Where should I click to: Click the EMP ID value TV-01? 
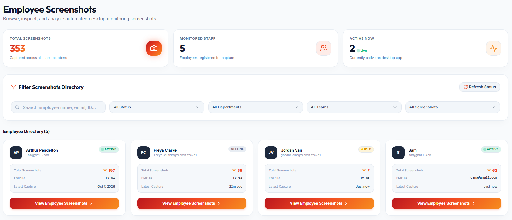(x=110, y=178)
